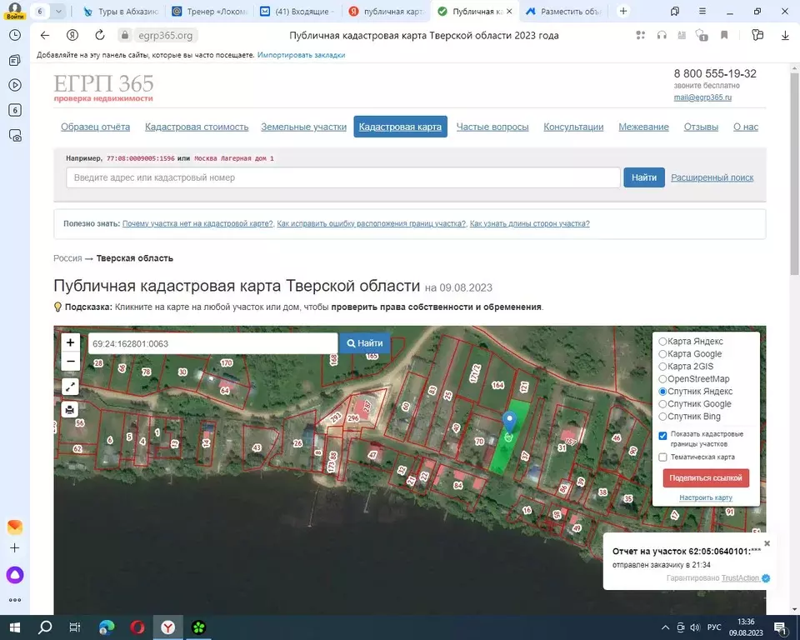Viewport: 800px width, 640px height.
Task: Open Yandex Browser from the taskbar
Action: (167, 627)
